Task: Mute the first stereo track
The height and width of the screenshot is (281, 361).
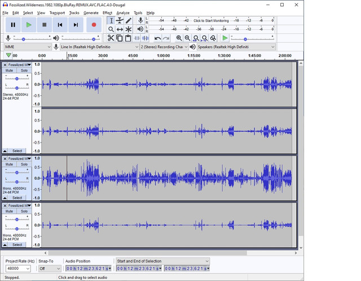Action: coord(9,70)
